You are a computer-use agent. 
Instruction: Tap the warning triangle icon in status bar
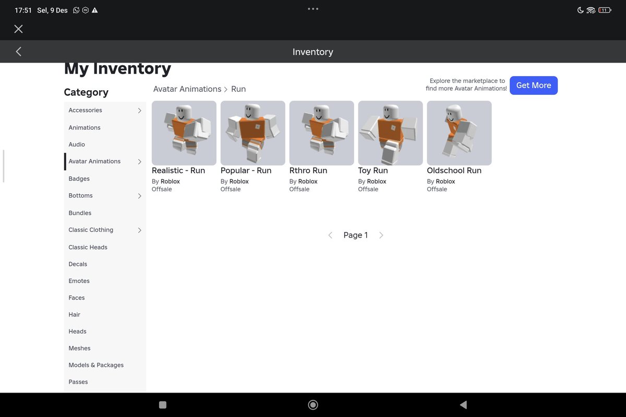94,10
